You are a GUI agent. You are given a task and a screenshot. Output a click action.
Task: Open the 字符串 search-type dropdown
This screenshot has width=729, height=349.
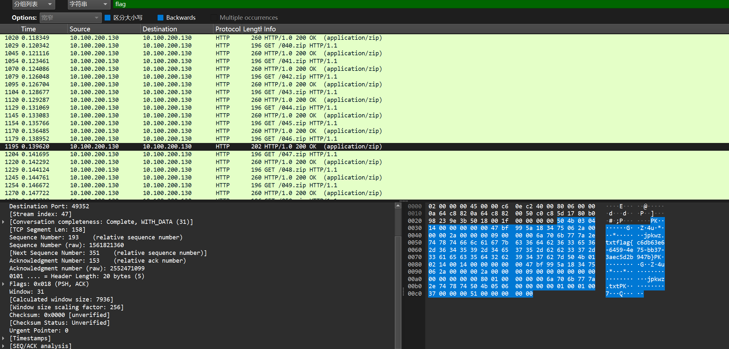coord(88,4)
